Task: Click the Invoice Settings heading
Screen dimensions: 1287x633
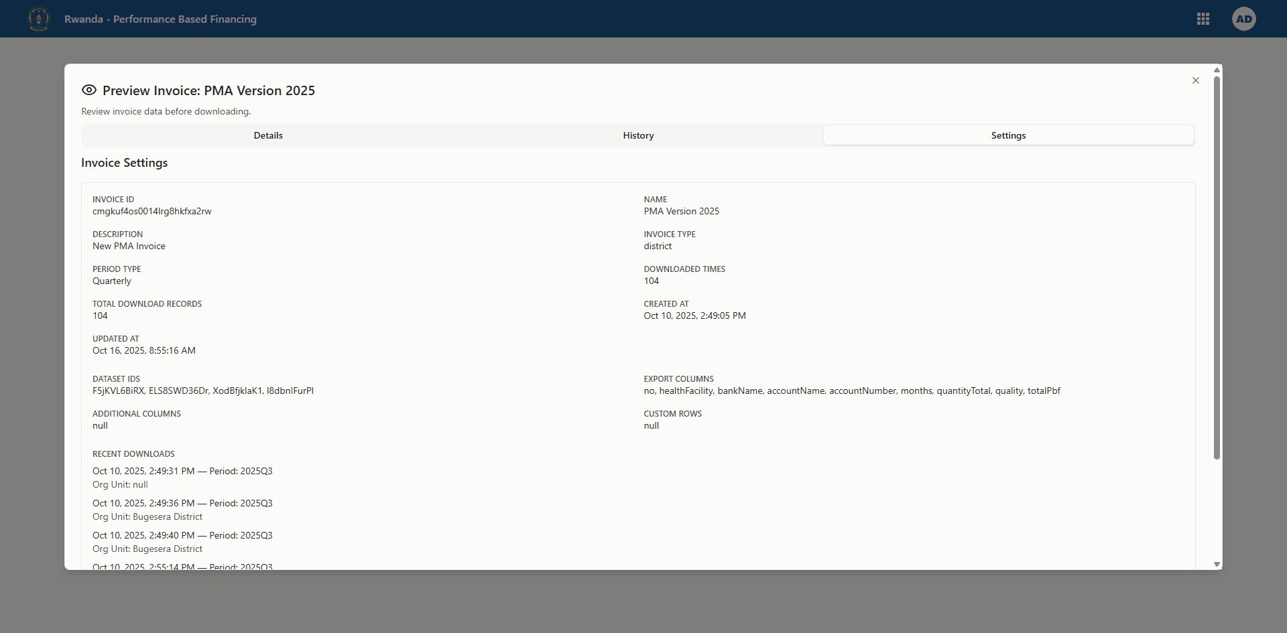Action: point(124,162)
